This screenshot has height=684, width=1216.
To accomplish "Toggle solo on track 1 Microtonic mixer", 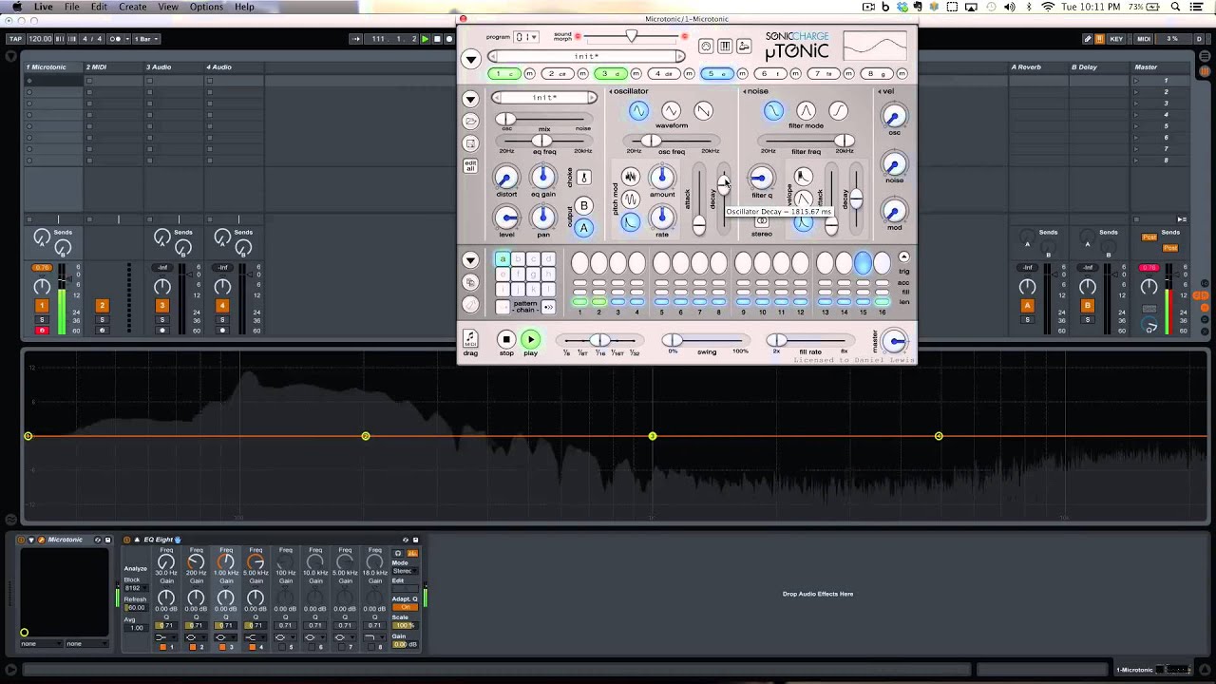I will click(42, 319).
